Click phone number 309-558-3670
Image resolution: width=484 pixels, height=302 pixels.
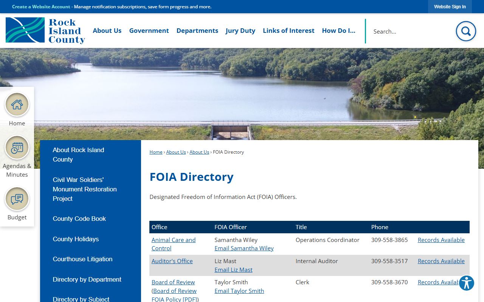[389, 282]
